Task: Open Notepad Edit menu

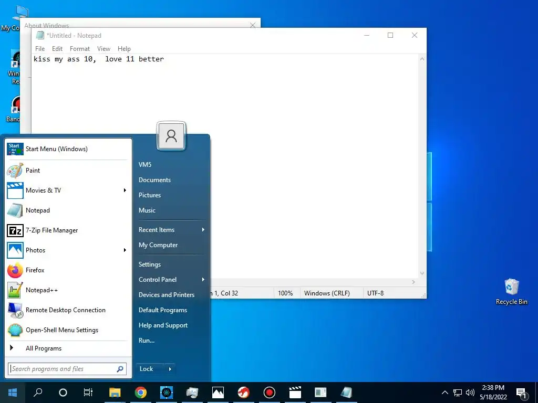Action: [57, 49]
